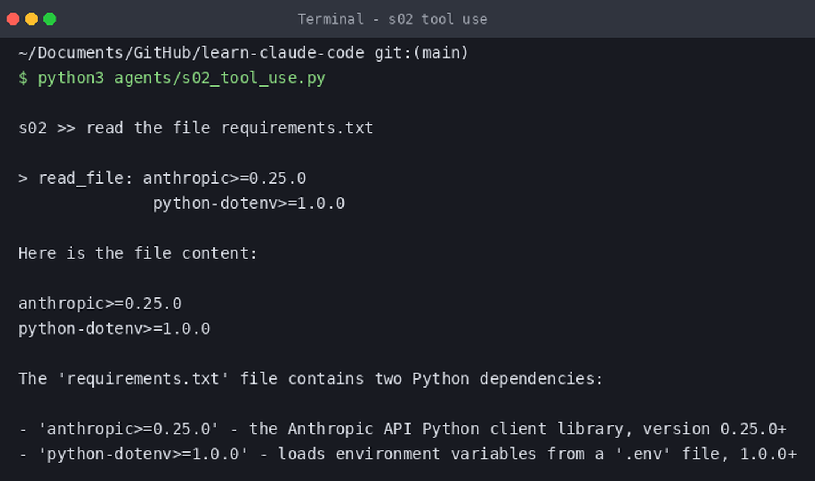Image resolution: width=815 pixels, height=481 pixels.
Task: Click the two Python dependencies summary sentence
Action: point(310,378)
